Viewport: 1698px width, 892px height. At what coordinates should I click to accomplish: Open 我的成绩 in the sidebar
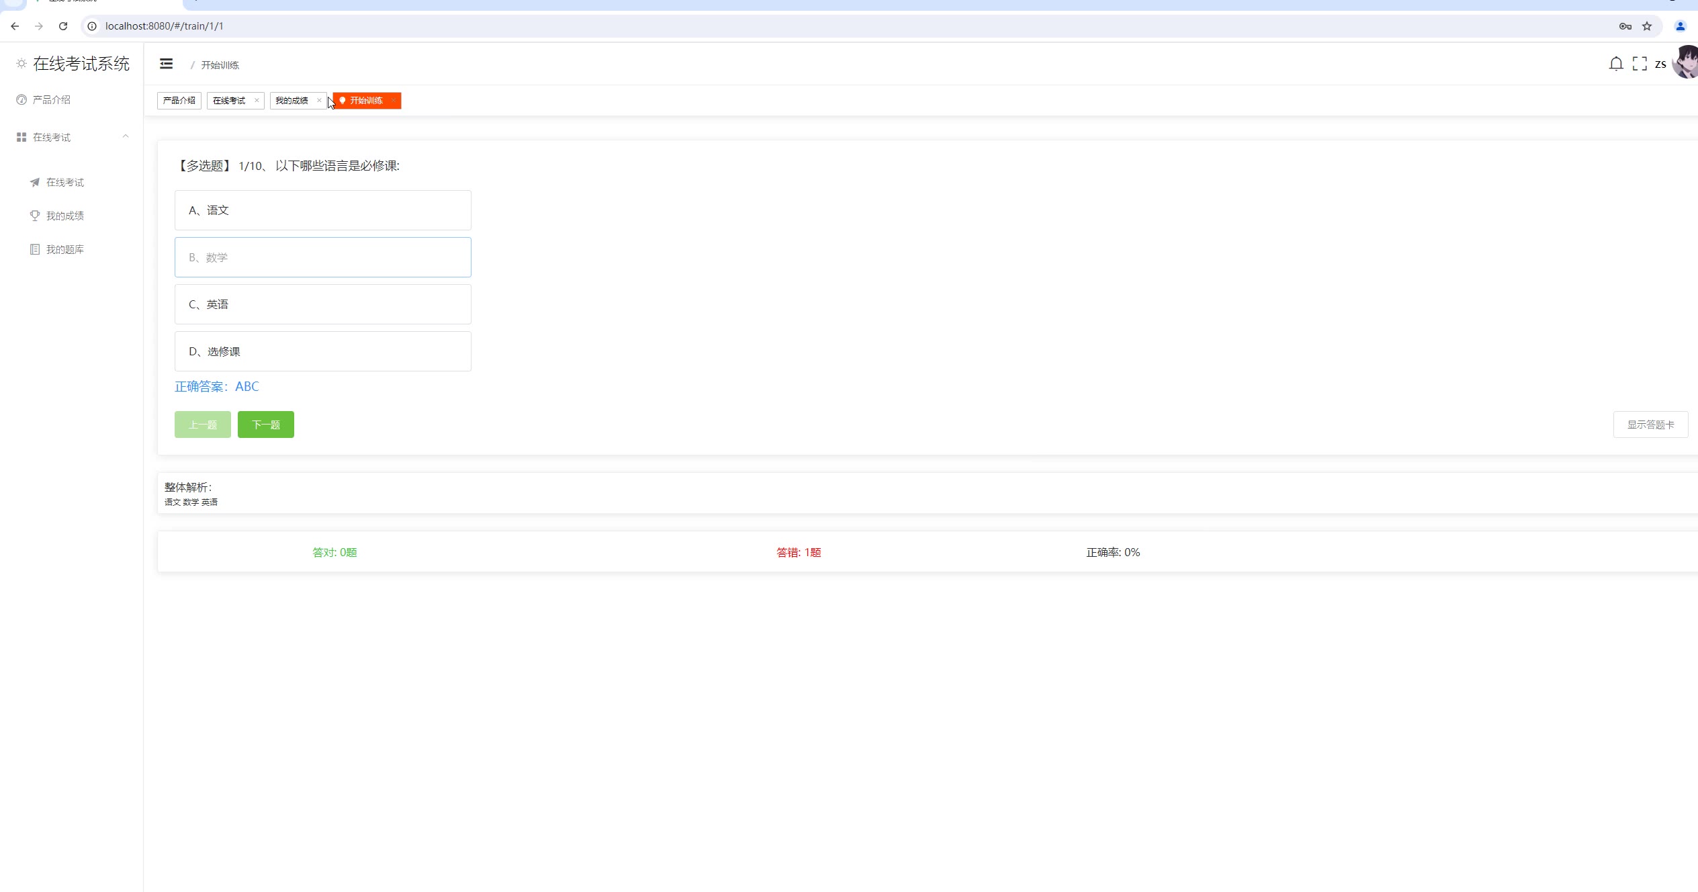tap(64, 216)
